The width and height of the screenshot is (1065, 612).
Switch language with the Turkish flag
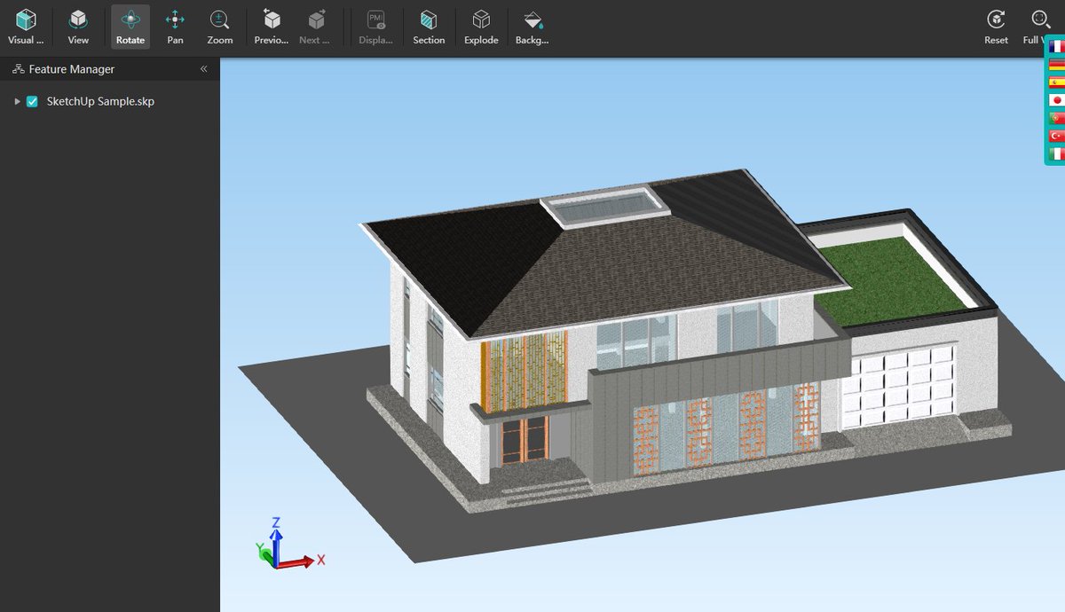1056,136
